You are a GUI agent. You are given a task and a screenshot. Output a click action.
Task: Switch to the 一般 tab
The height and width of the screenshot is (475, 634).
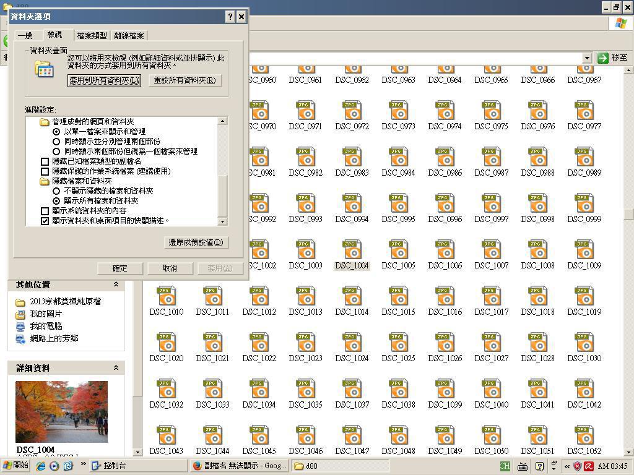25,35
